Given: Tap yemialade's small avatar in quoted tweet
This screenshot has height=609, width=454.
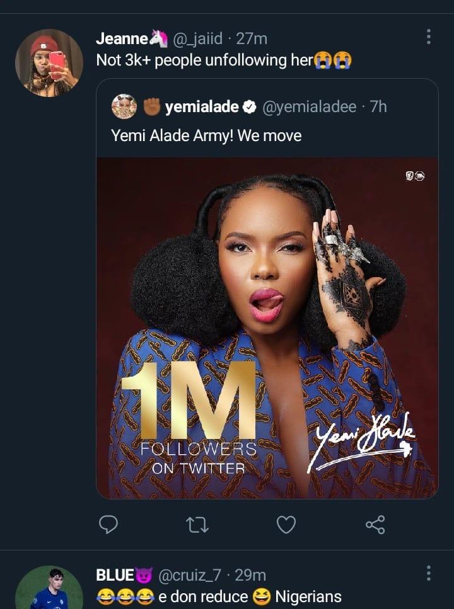Looking at the screenshot, I should click(124, 106).
